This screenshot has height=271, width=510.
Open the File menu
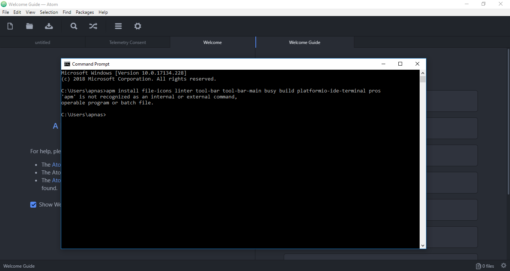tap(6, 12)
